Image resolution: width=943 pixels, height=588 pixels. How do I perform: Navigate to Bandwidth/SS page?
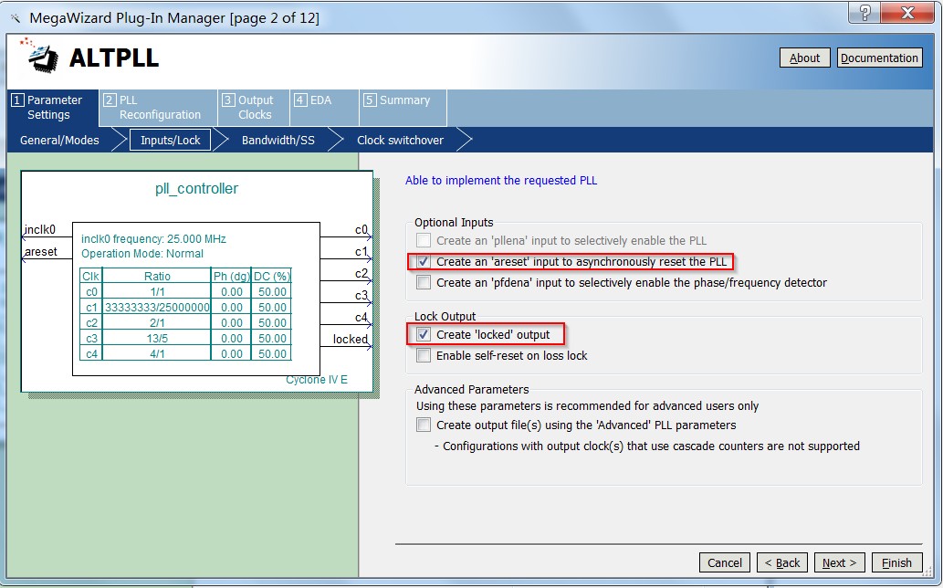278,141
